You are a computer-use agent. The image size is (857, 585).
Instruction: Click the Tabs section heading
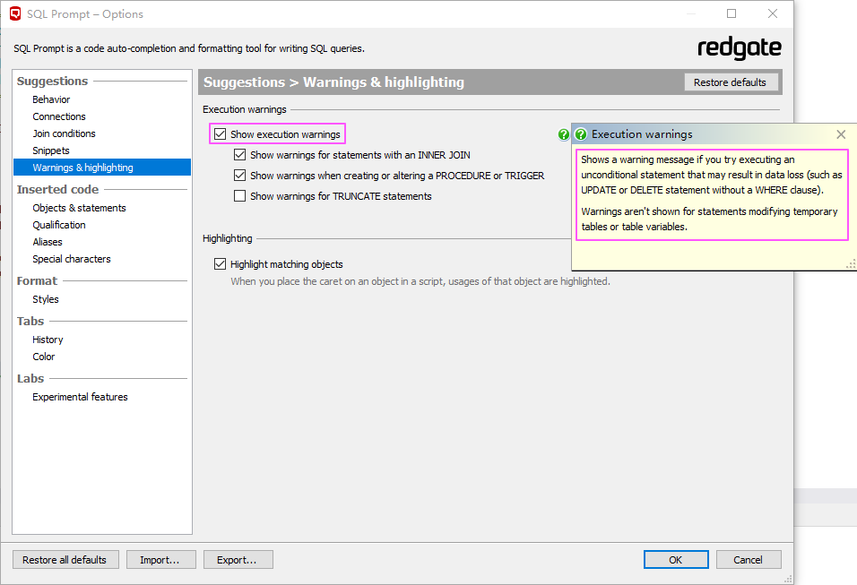(x=30, y=322)
